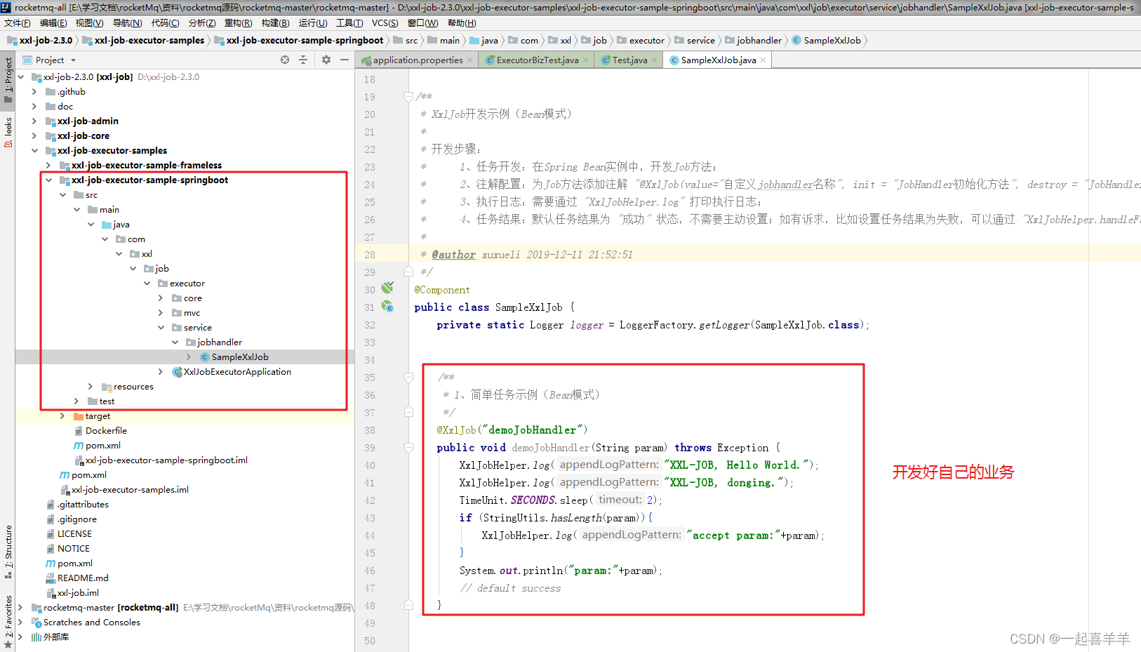The width and height of the screenshot is (1141, 652).
Task: Select the Dockerfile in project tree
Action: (x=106, y=430)
